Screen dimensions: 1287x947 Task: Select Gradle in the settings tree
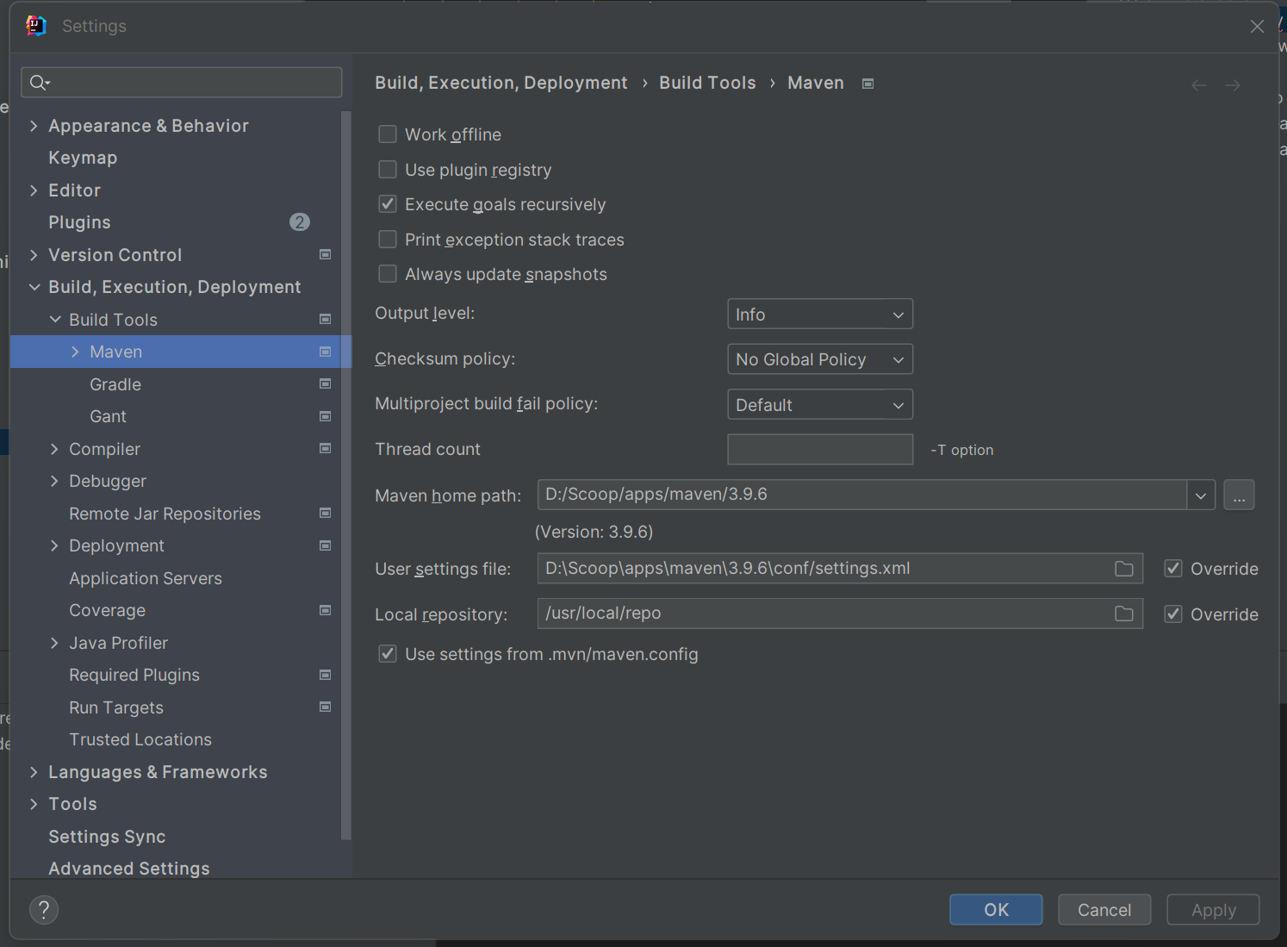[x=115, y=384]
